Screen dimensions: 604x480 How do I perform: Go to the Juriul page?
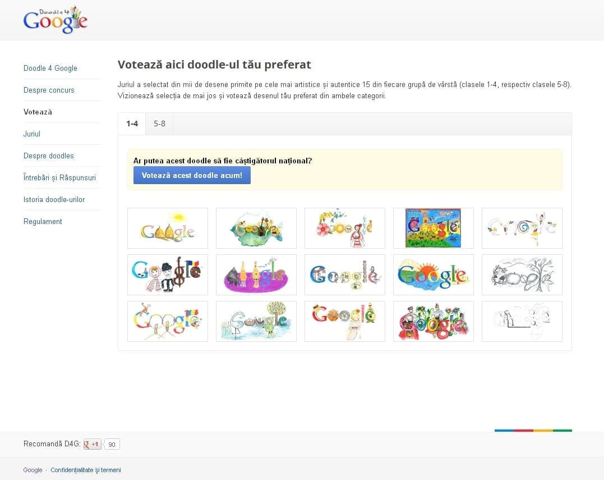pyautogui.click(x=32, y=134)
